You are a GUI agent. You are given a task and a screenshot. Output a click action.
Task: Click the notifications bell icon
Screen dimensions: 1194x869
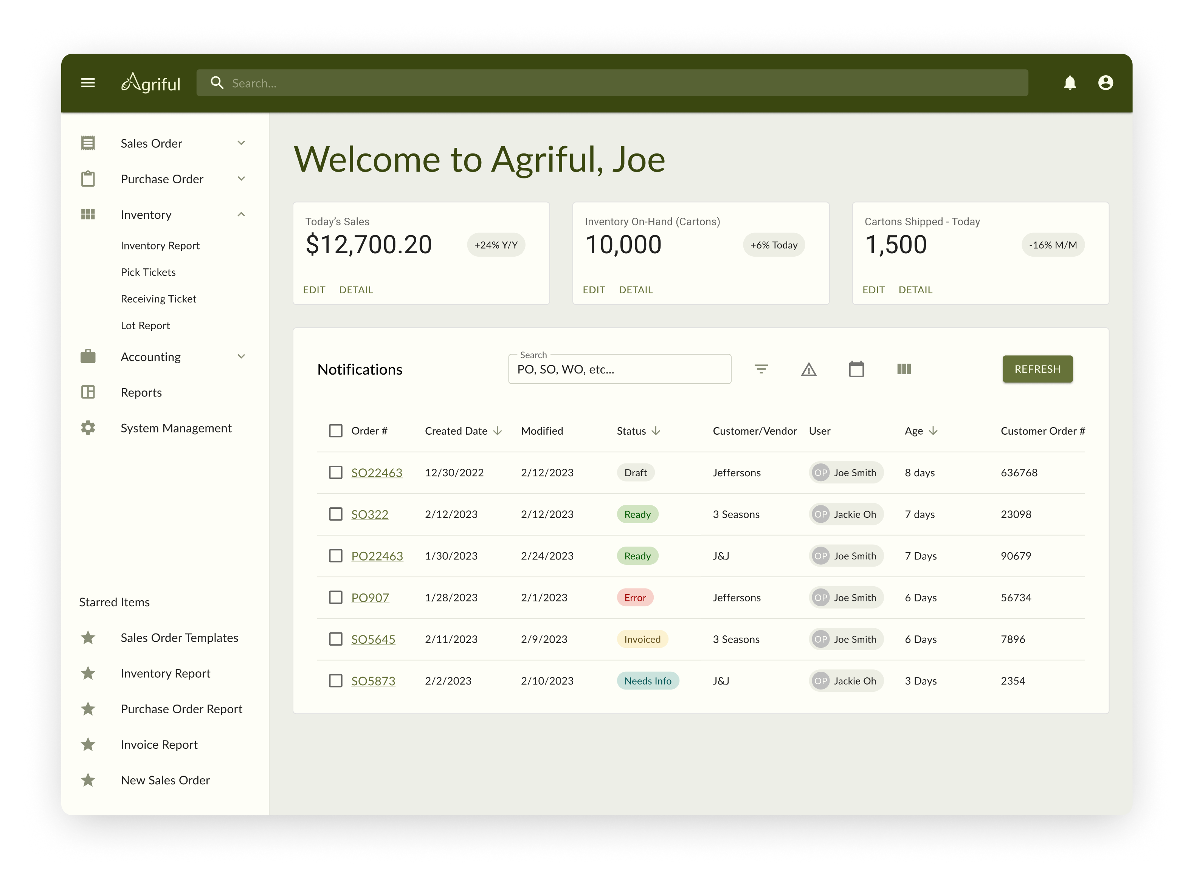[1070, 83]
